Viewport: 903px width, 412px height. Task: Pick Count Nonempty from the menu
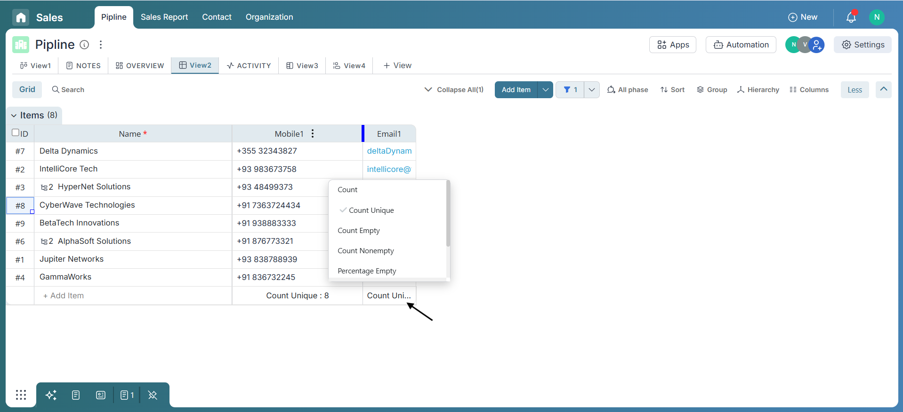[387, 251]
